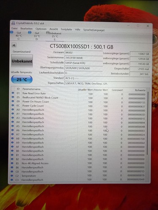158x210 pixels.
Task: Click status dot in row A9
Action: [12, 142]
